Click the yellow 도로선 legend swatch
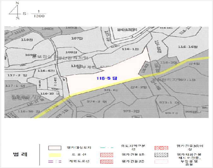Image resolution: width=213 pixels, height=168 pixels. 55,155
